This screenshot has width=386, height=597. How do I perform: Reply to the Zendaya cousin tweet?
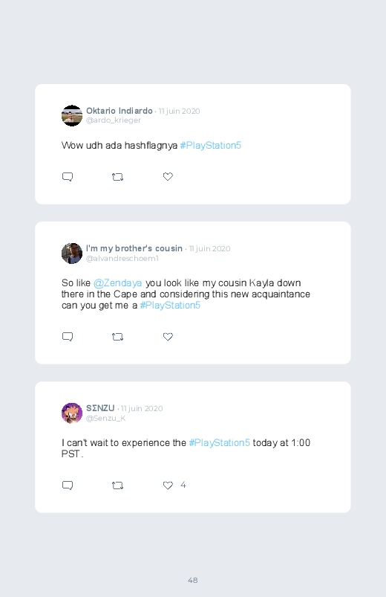(x=68, y=337)
